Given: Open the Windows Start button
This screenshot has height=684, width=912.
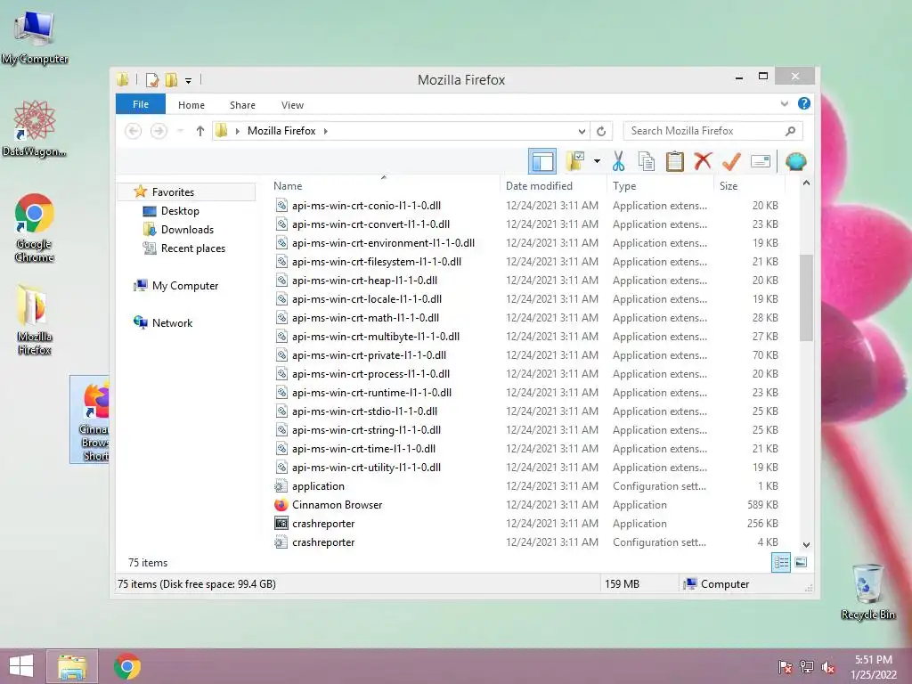Looking at the screenshot, I should point(21,666).
